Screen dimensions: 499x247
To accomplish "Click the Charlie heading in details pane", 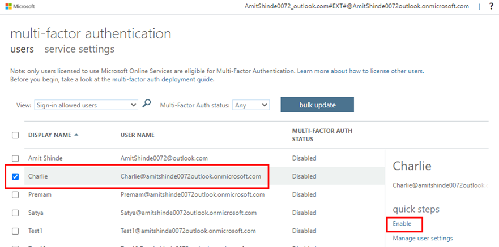I will pos(412,166).
